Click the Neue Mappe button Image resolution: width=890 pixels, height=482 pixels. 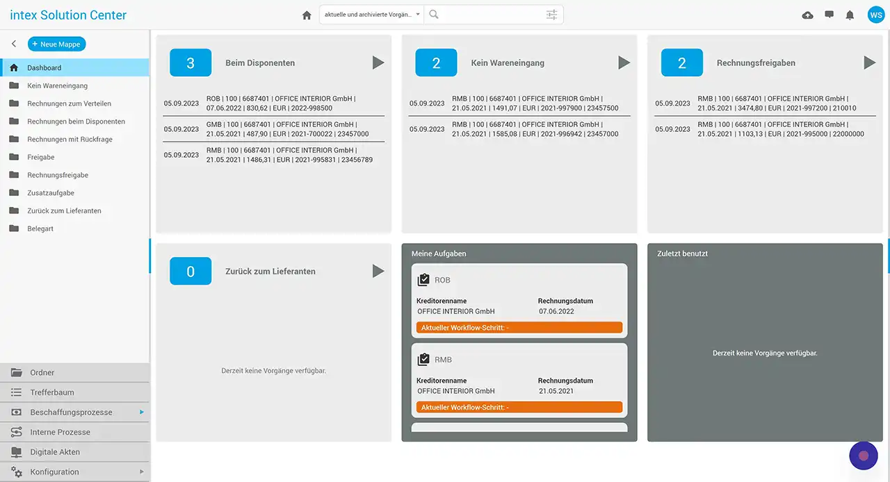tap(57, 44)
